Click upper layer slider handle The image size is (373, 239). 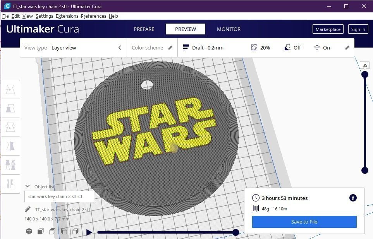[x=365, y=75]
